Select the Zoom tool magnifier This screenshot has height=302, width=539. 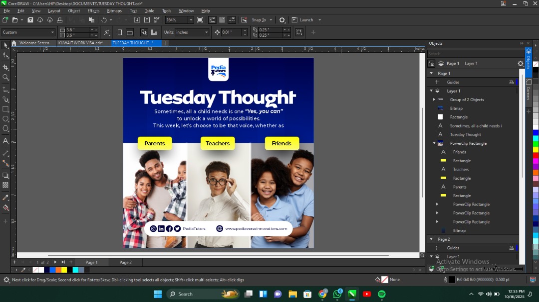(5, 78)
